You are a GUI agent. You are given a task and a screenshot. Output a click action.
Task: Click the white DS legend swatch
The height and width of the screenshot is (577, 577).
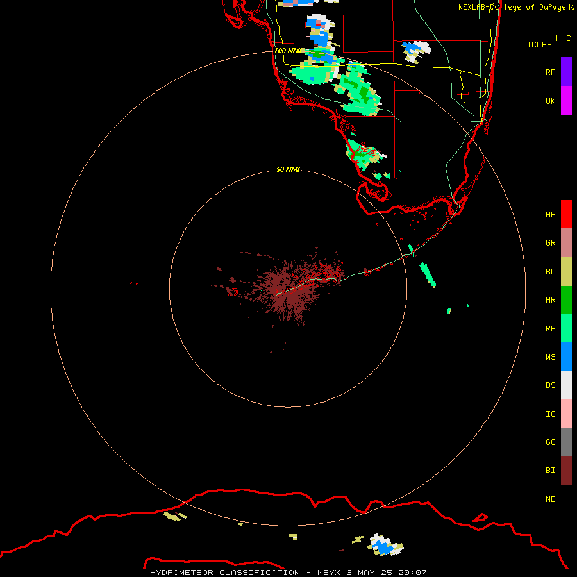(566, 385)
